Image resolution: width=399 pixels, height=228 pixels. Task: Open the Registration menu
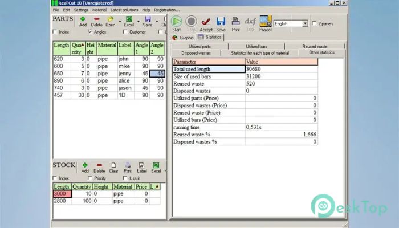pyautogui.click(x=166, y=10)
